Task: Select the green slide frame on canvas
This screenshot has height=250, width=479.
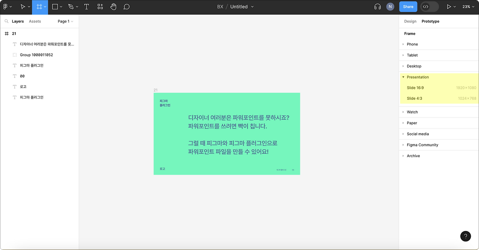Action: click(227, 134)
